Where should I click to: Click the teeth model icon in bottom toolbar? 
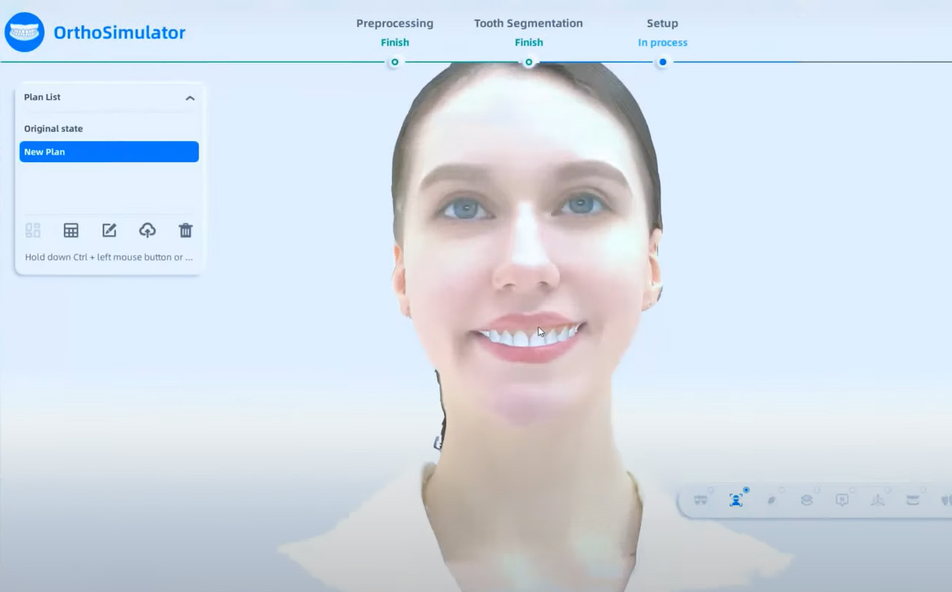700,500
